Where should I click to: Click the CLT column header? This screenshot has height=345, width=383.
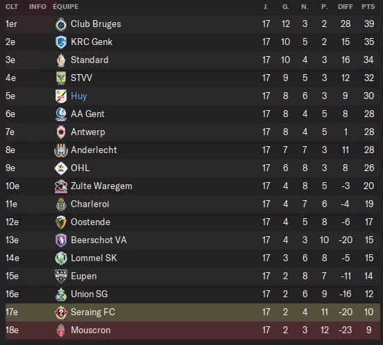[12, 7]
